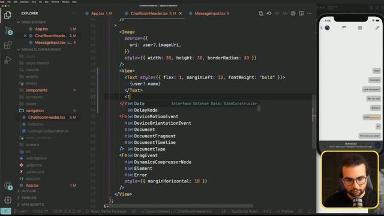384x216 pixels.
Task: Open ChatRoomHeader.tsx under navigation folder
Action: click(47, 118)
